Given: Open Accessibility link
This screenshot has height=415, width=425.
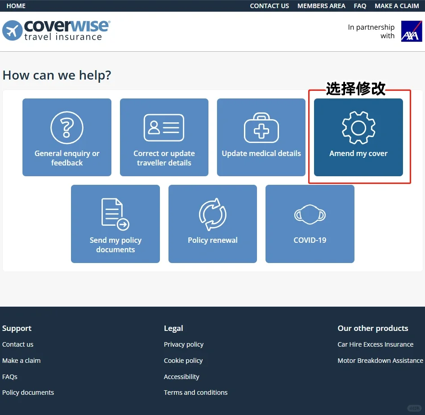Looking at the screenshot, I should (182, 377).
